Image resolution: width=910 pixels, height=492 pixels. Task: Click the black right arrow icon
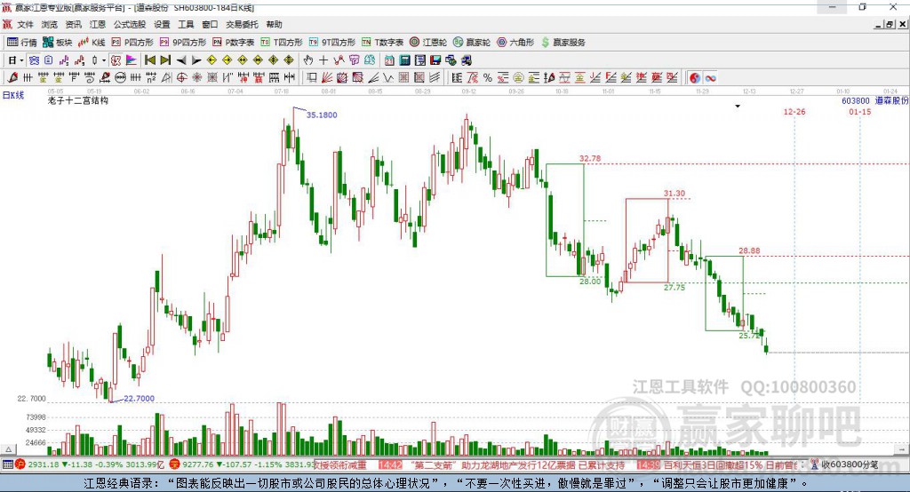coord(196,60)
